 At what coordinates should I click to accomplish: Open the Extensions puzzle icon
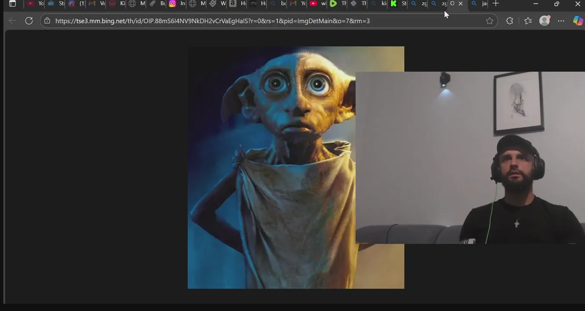(509, 21)
